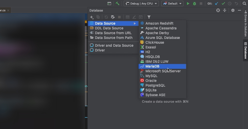Hide the Database panel with minus icon
This screenshot has height=129, width=248.
click(239, 11)
